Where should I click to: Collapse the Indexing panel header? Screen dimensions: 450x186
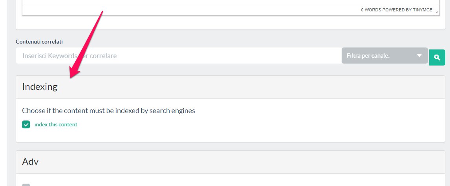[x=230, y=87]
